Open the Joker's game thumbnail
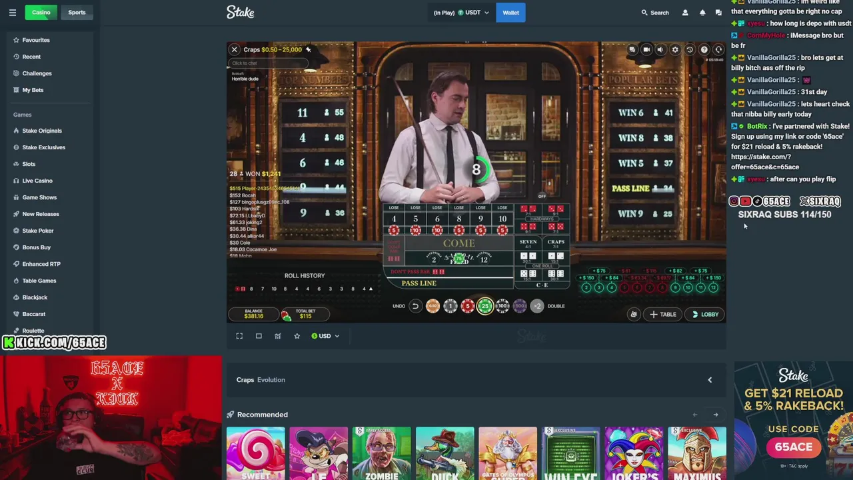Viewport: 853px width, 480px height. (x=634, y=454)
